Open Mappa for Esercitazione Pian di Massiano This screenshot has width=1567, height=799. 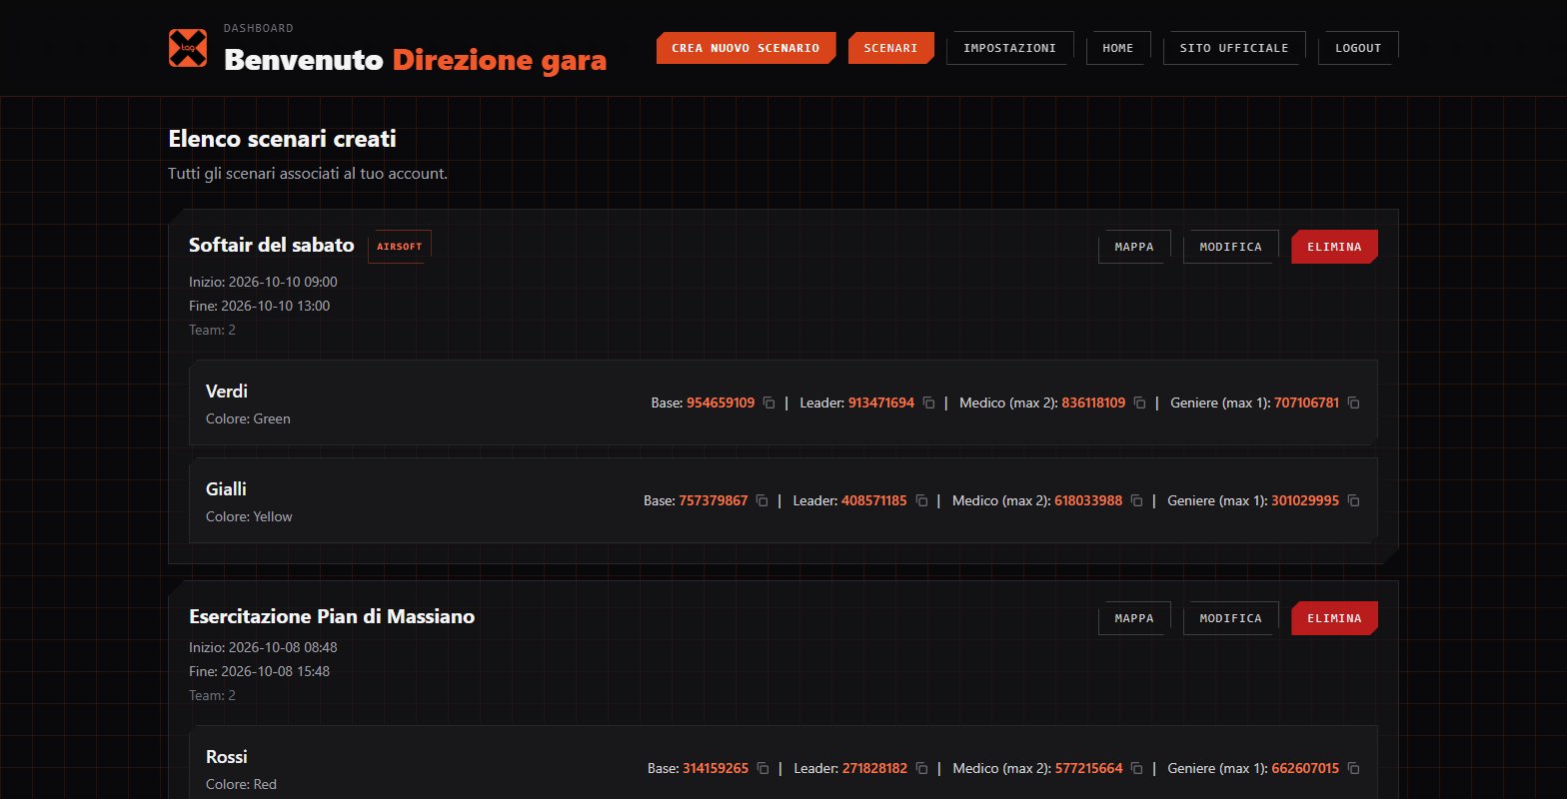1134,618
